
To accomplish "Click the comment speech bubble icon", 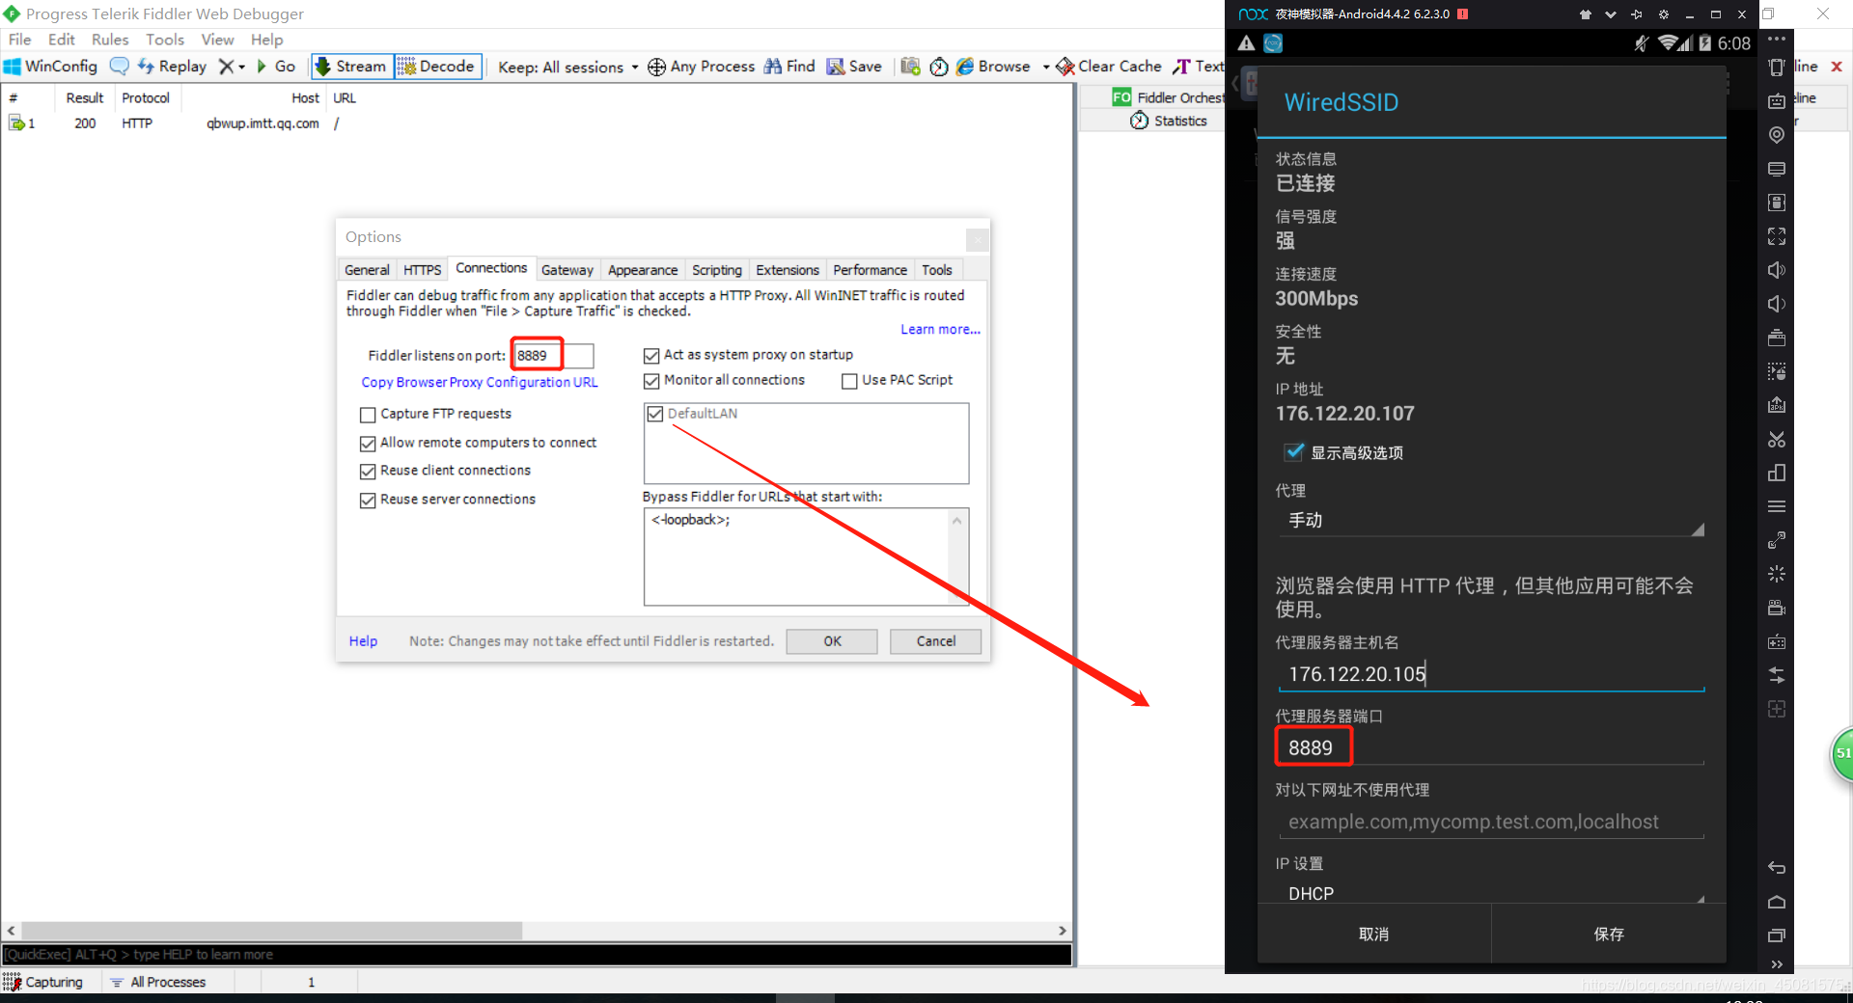I will 119,67.
